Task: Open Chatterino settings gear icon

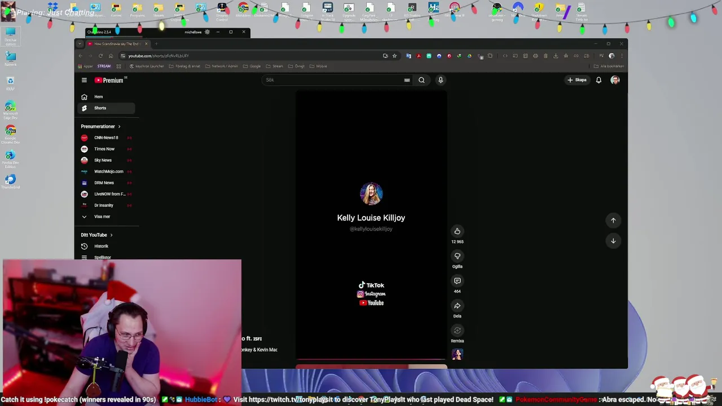Action: [x=207, y=32]
